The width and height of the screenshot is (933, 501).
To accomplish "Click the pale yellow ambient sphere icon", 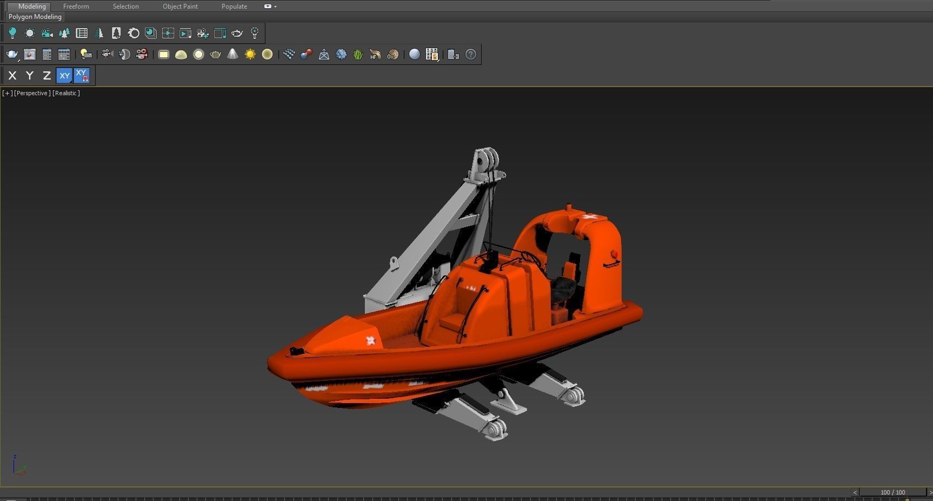I will pos(268,54).
